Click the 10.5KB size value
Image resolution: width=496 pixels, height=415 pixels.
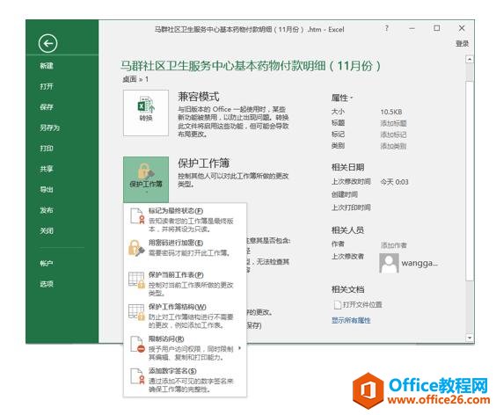(391, 112)
